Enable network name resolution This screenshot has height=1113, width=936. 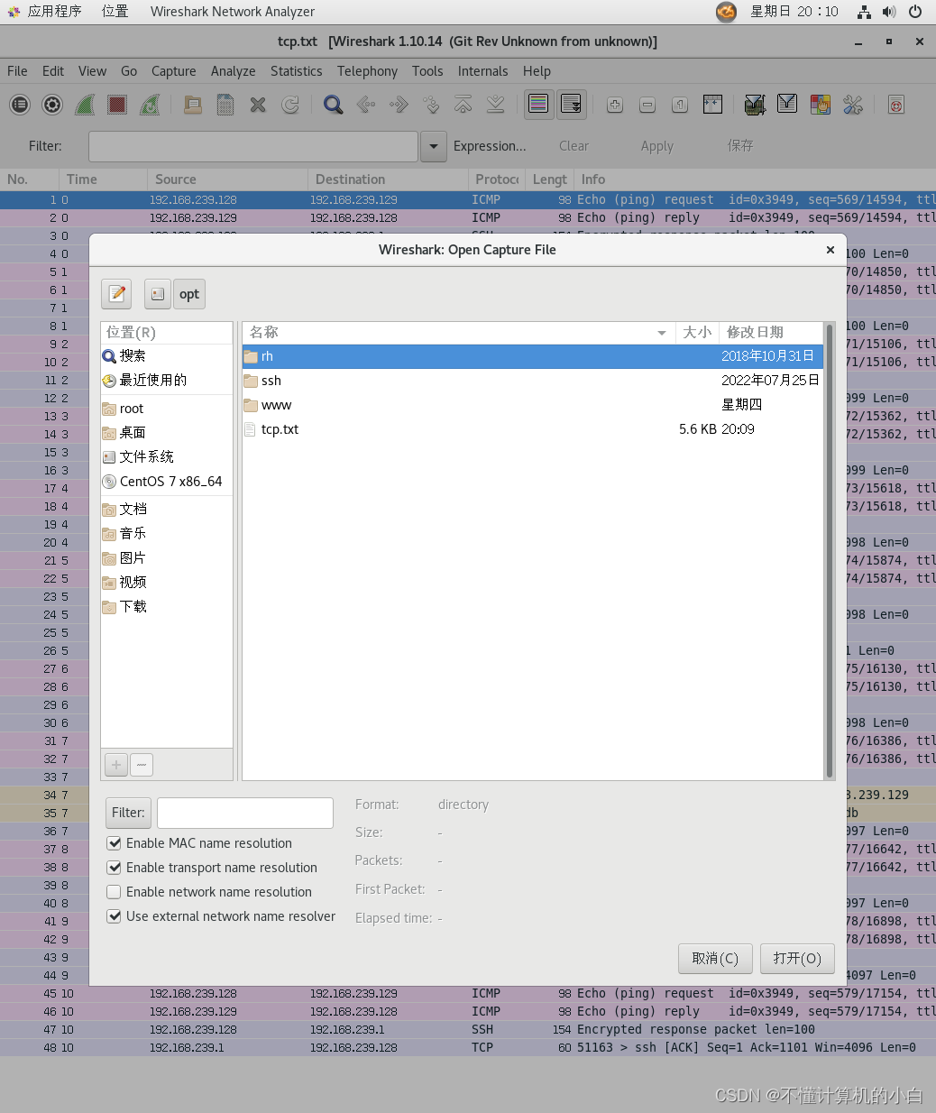click(114, 892)
